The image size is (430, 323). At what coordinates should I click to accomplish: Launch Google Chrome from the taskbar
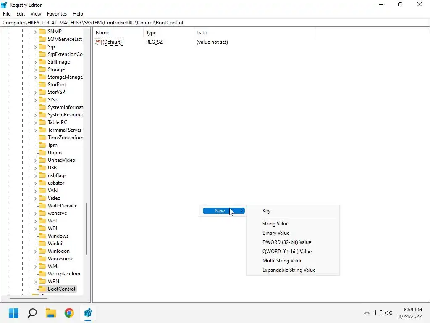point(69,313)
